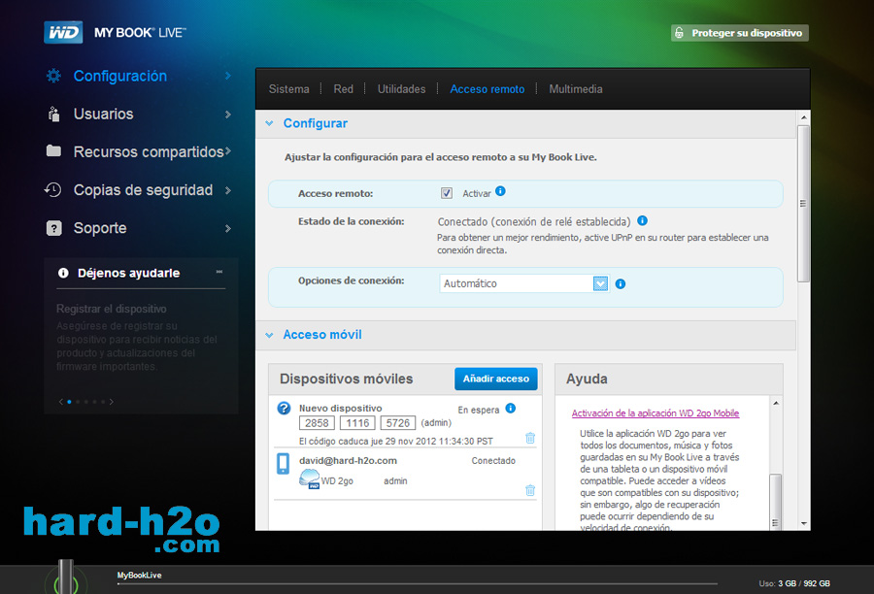Viewport: 874px width, 594px height.
Task: Show next tip with right arrow
Action: [x=112, y=401]
